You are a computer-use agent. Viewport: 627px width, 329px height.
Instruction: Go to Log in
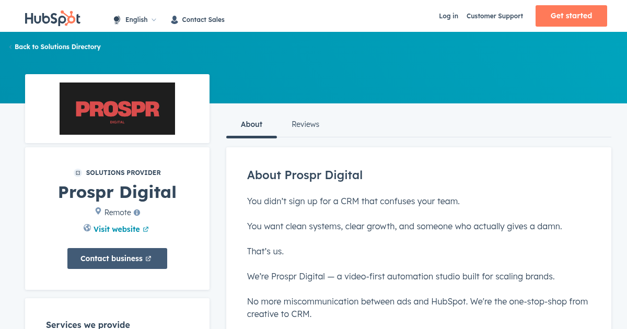[x=448, y=16]
